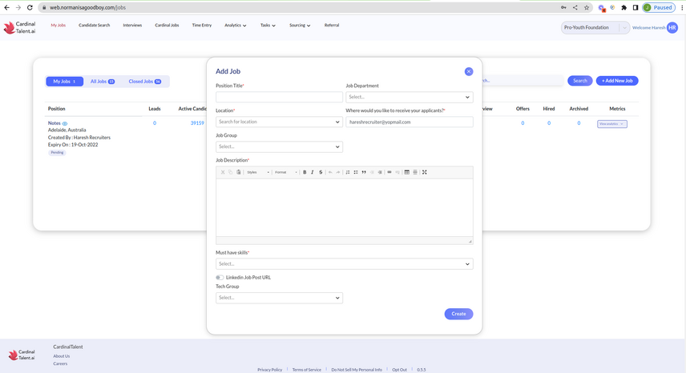Open the Job Department dropdown
This screenshot has height=373, width=686.
point(409,97)
